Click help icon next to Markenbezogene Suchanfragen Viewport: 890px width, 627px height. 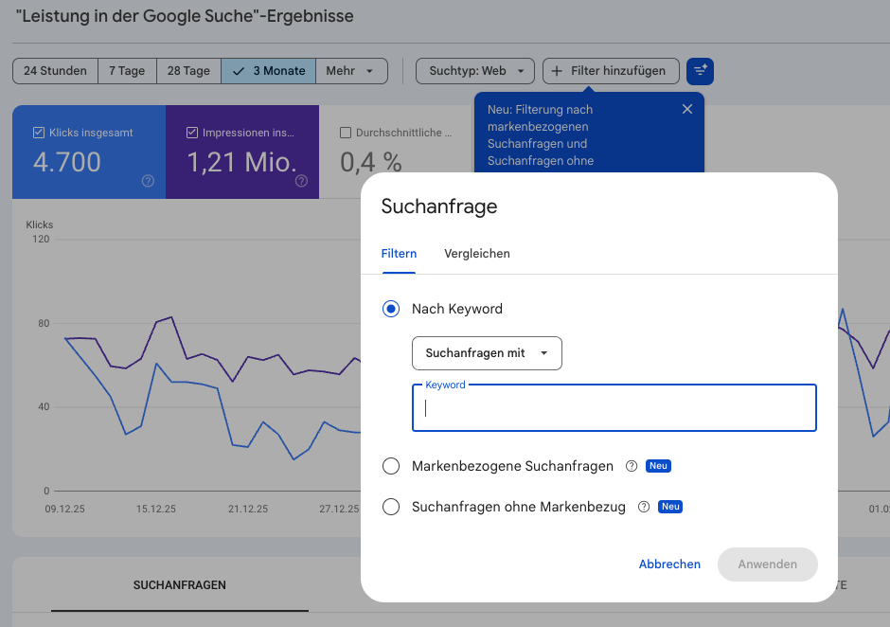pyautogui.click(x=632, y=466)
